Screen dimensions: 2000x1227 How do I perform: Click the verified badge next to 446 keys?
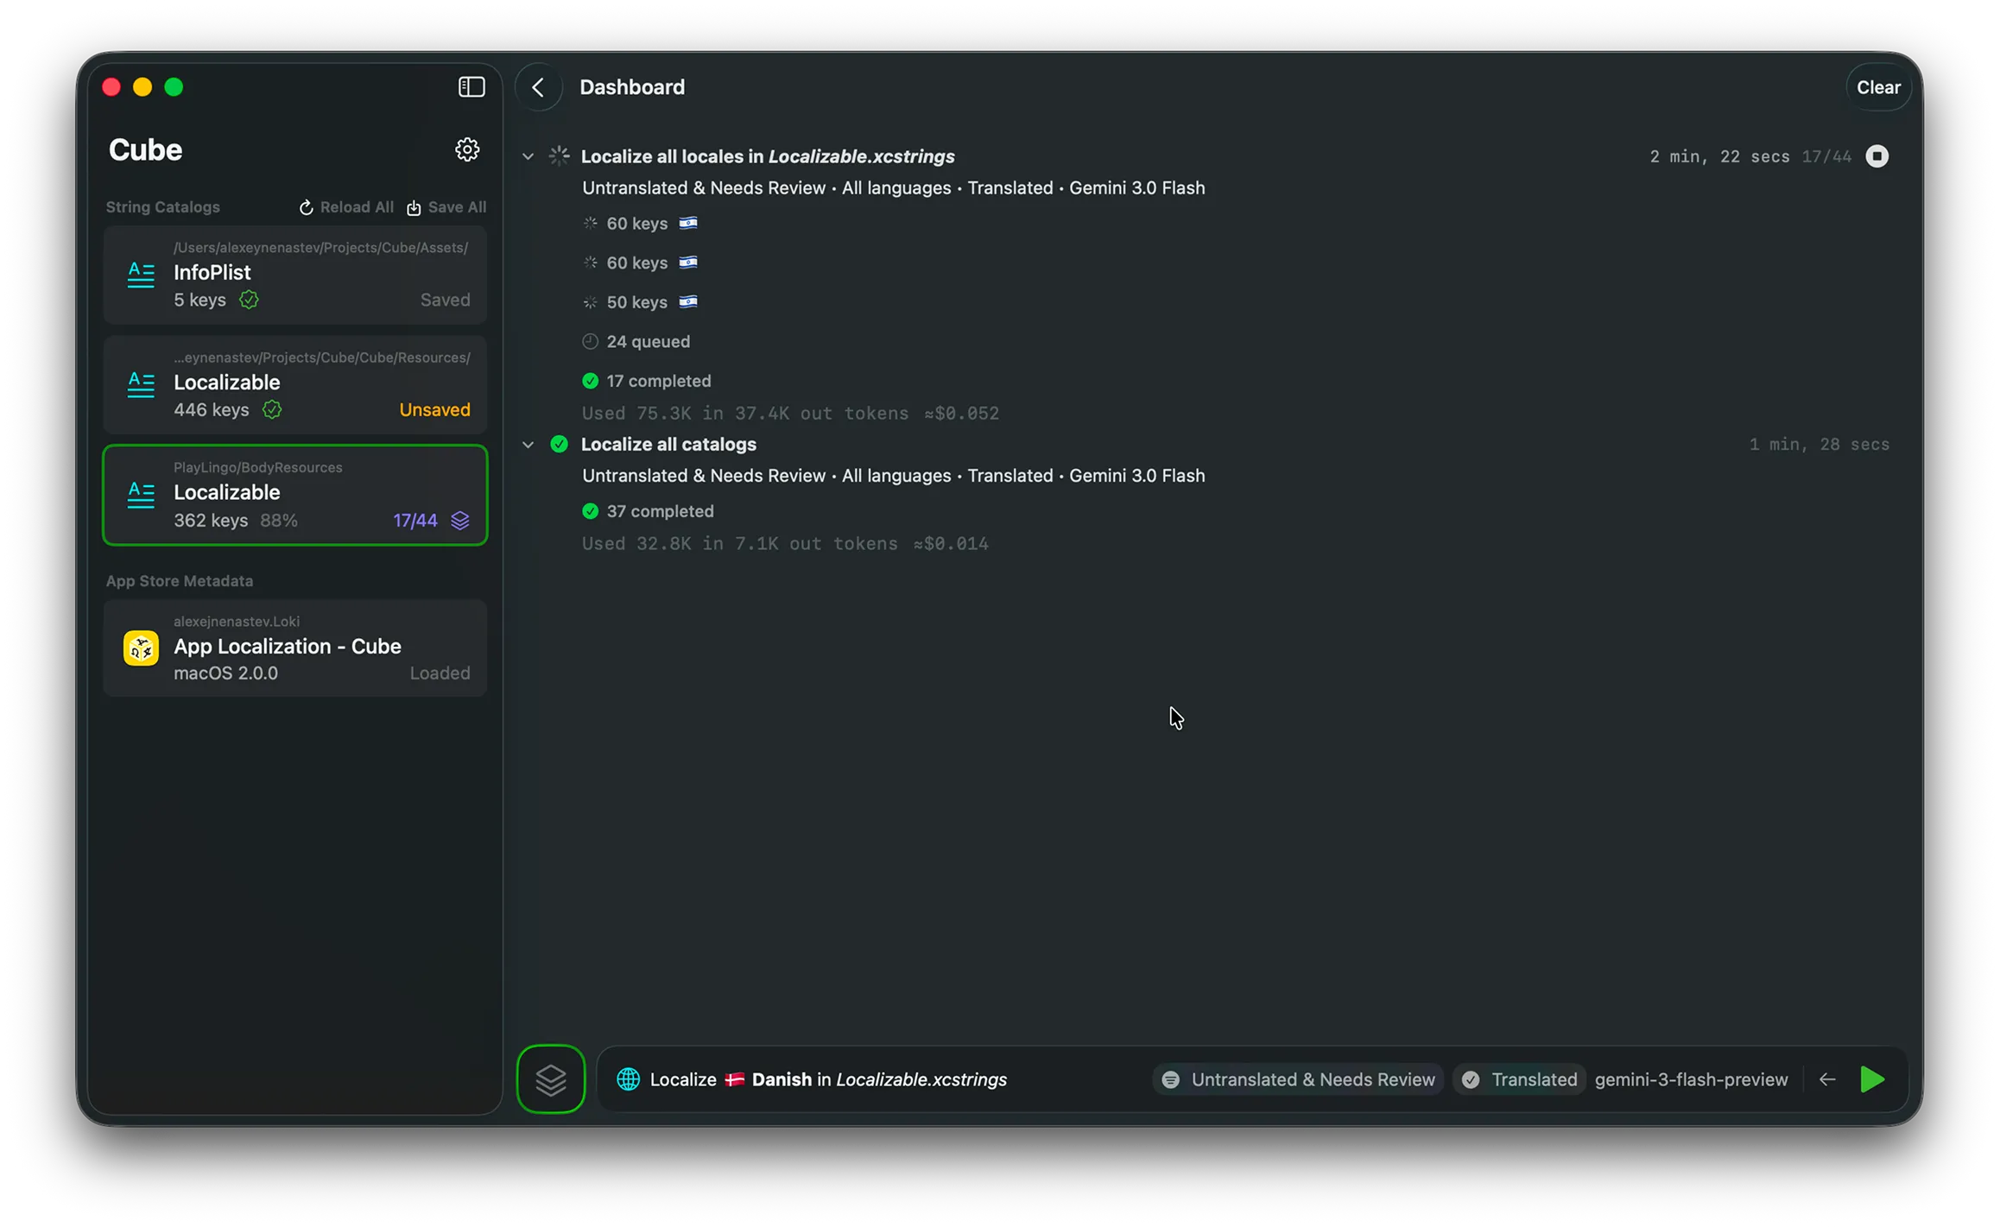tap(271, 410)
